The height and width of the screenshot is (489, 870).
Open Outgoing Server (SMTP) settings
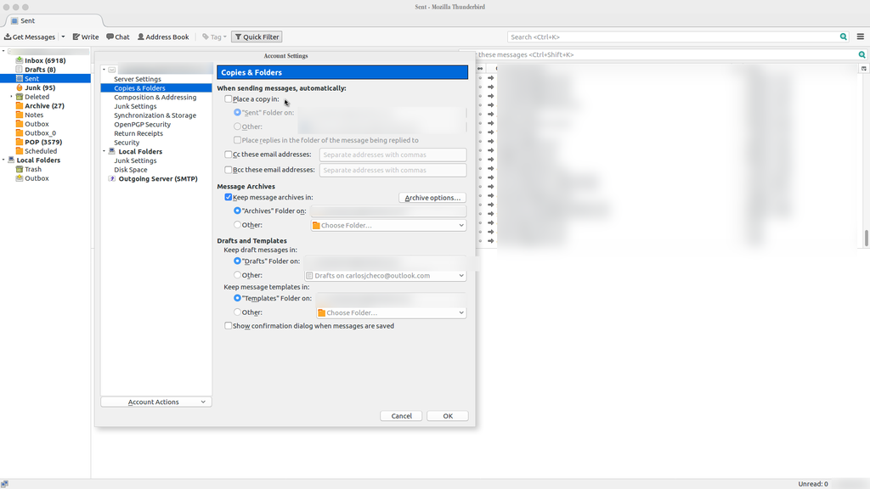[x=157, y=179]
